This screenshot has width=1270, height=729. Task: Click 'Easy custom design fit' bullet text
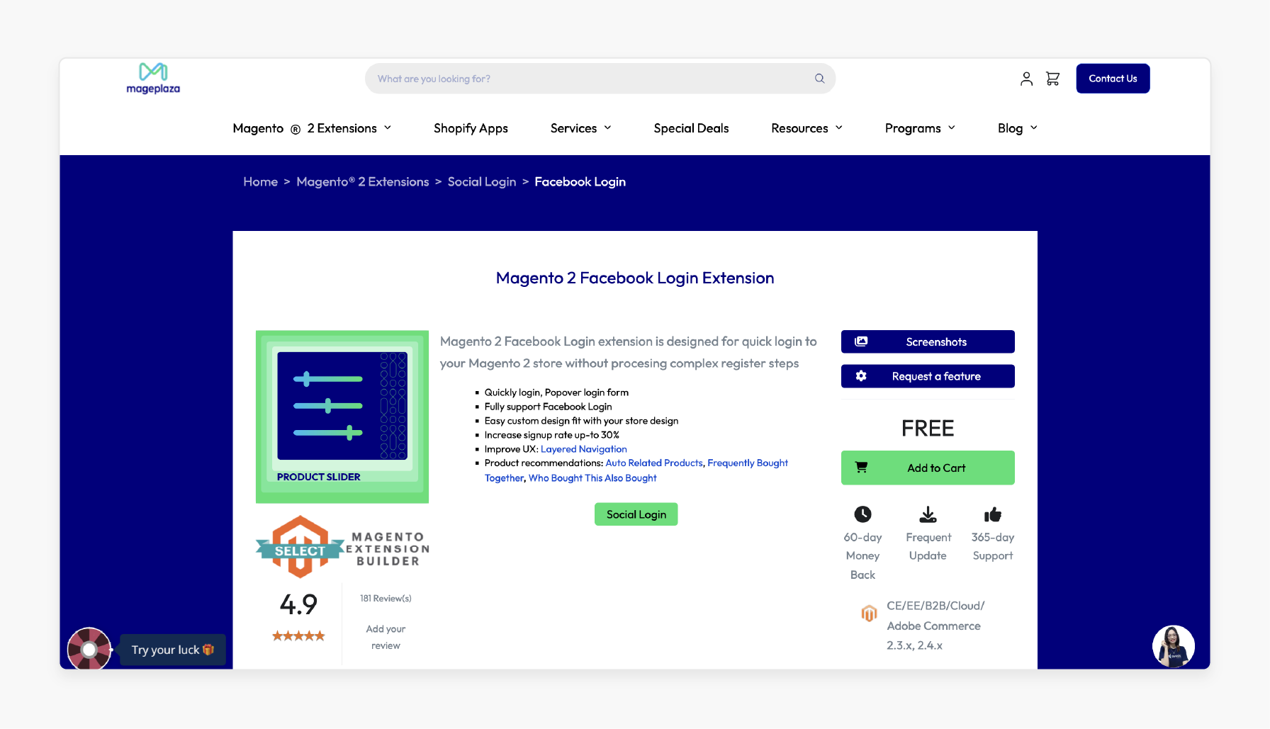581,421
